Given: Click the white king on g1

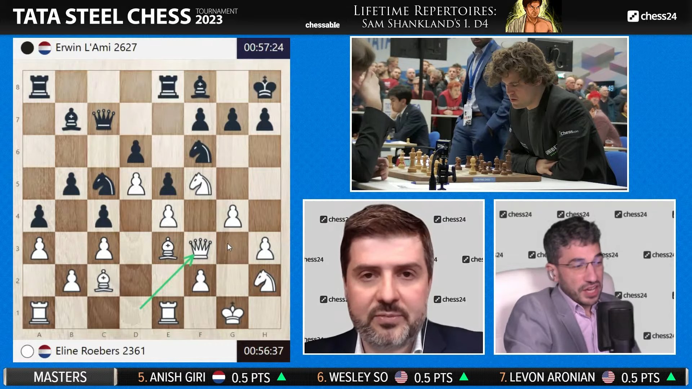Looking at the screenshot, I should coord(232,313).
